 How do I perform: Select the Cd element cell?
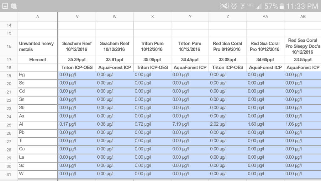click(x=38, y=92)
